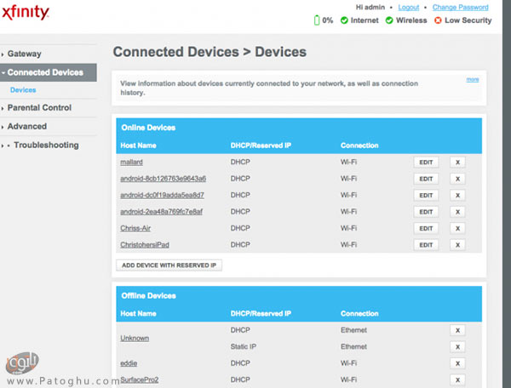511x388 pixels.
Task: Open the Troubleshooting menu
Action: click(x=45, y=145)
